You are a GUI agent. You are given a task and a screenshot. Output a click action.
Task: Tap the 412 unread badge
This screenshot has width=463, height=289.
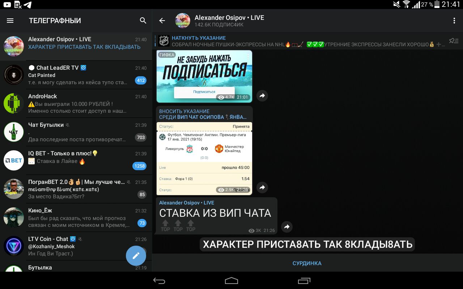[x=141, y=80]
